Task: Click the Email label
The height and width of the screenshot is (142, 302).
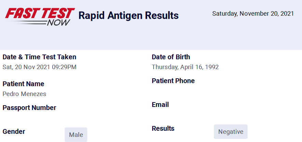Action: click(160, 105)
